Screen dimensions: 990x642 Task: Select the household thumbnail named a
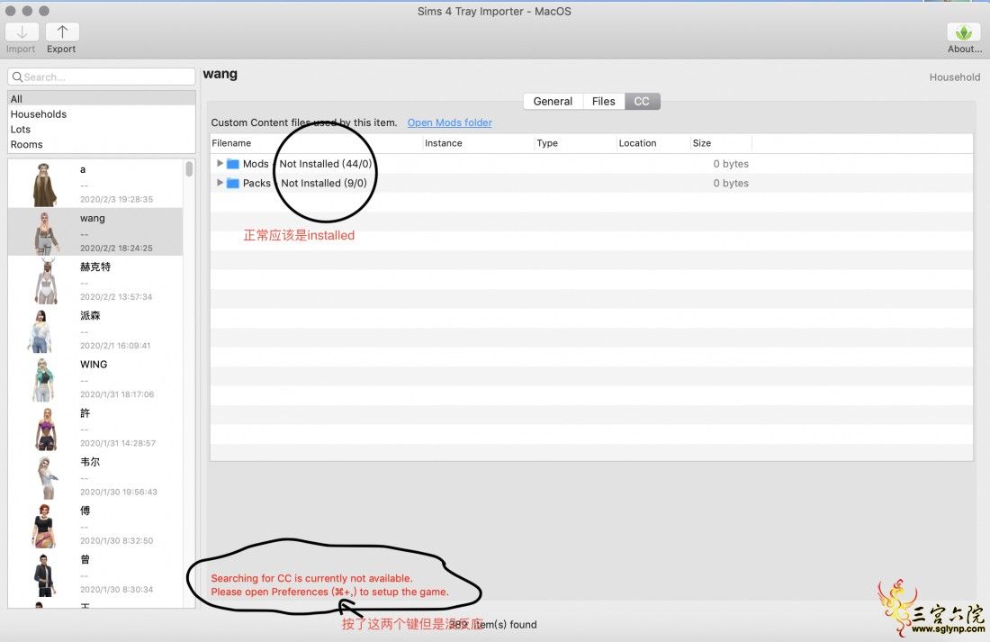44,185
